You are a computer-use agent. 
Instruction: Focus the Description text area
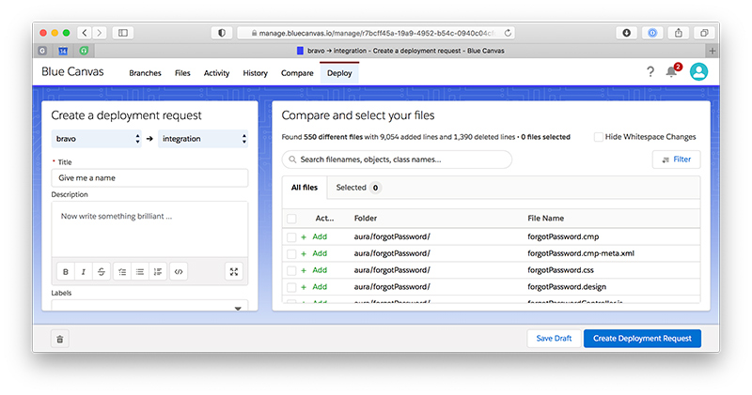click(x=149, y=229)
